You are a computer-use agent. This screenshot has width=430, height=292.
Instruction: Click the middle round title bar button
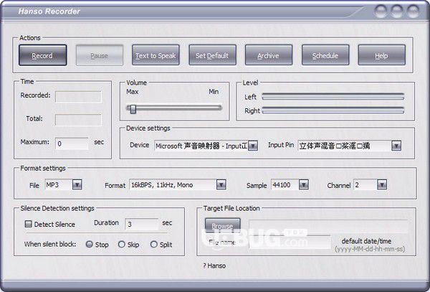coord(396,11)
